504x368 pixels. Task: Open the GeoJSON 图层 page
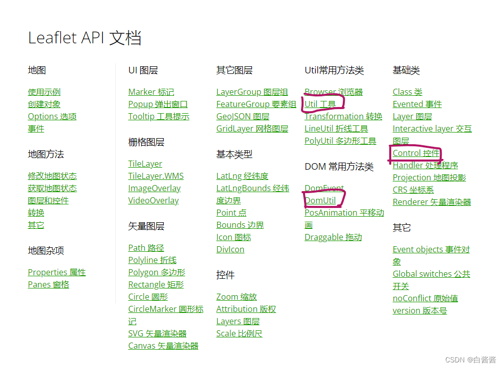coord(243,116)
